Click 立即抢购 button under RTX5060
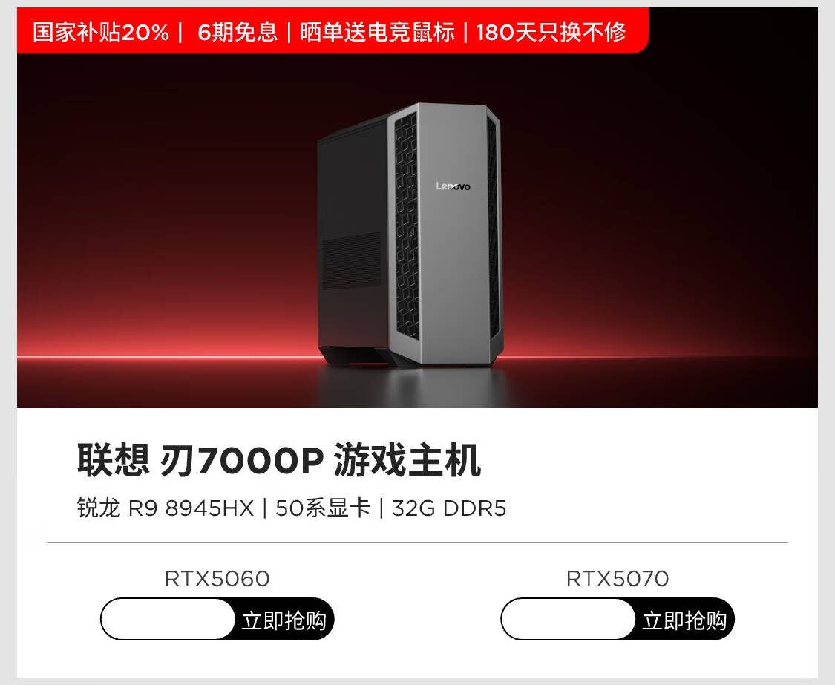The width and height of the screenshot is (835, 685). tap(284, 620)
